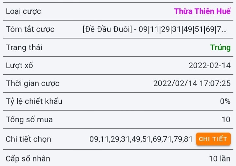Tap the bet time 2022/02/14 17:07:25
This screenshot has height=166, width=236.
192,83
